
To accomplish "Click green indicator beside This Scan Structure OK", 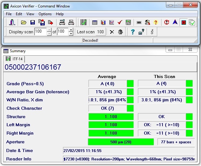I will (x=189, y=117).
